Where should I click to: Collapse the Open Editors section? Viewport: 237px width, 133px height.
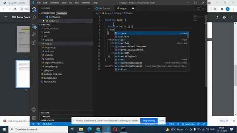pyautogui.click(x=40, y=13)
